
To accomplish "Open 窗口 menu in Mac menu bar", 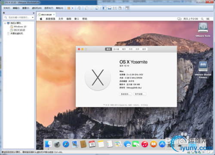I will click(x=77, y=19).
